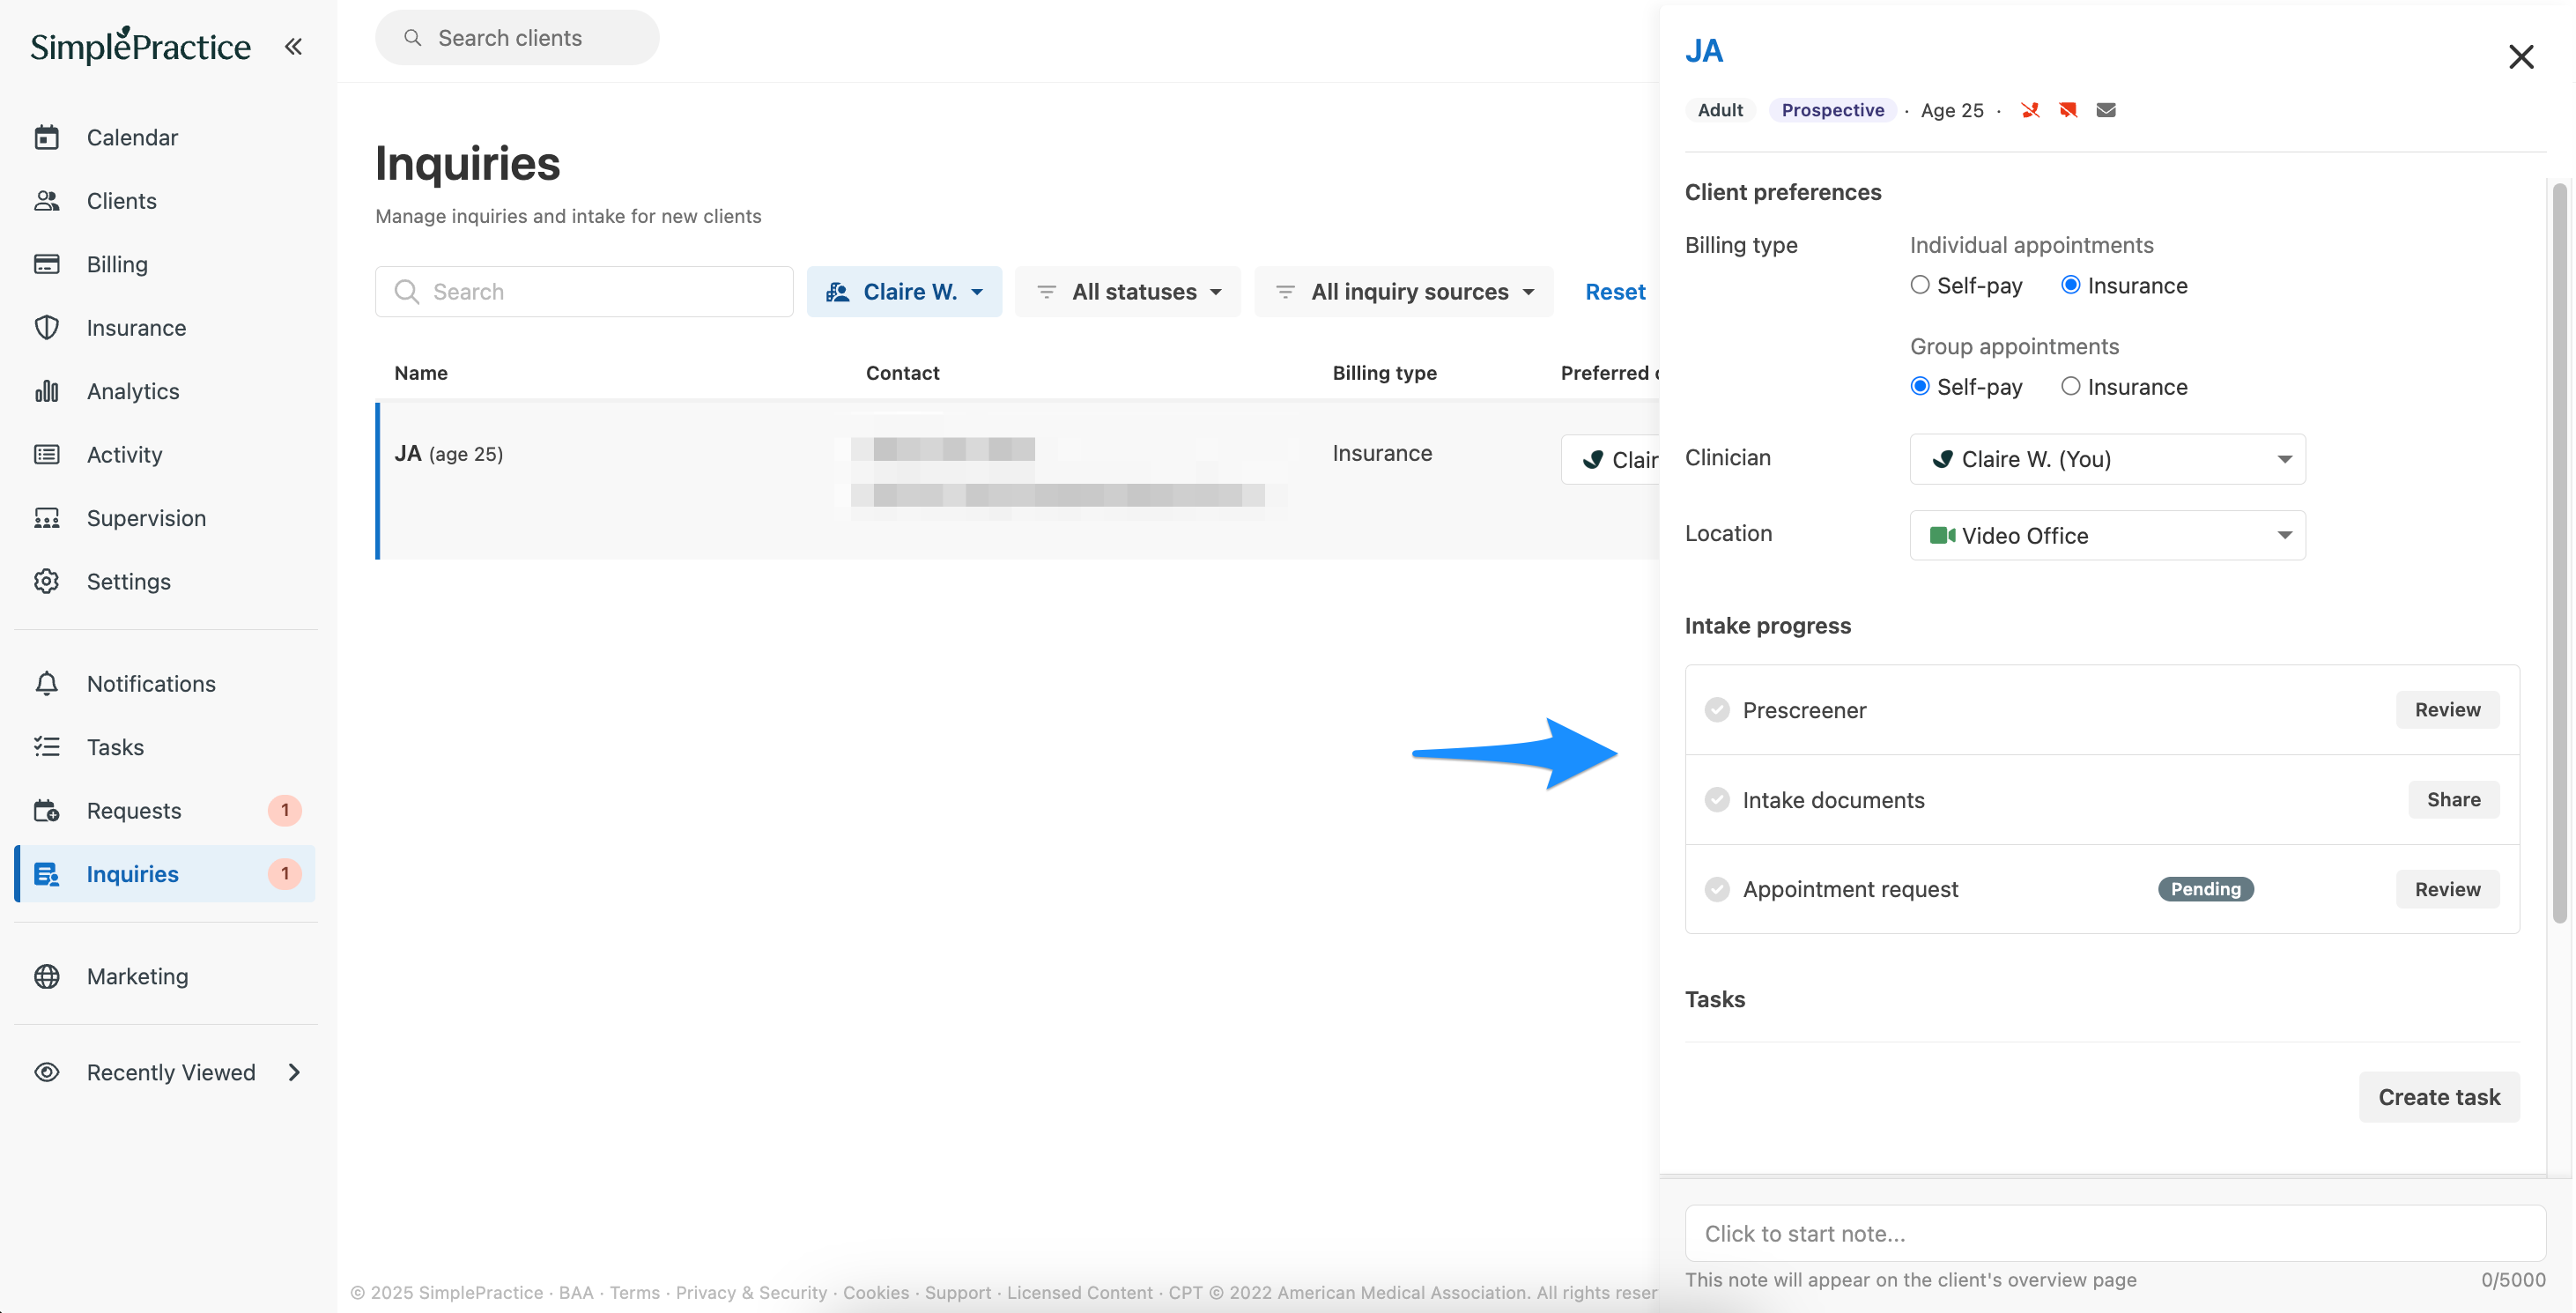Click the Prospective tag
This screenshot has width=2576, height=1313.
[1832, 110]
